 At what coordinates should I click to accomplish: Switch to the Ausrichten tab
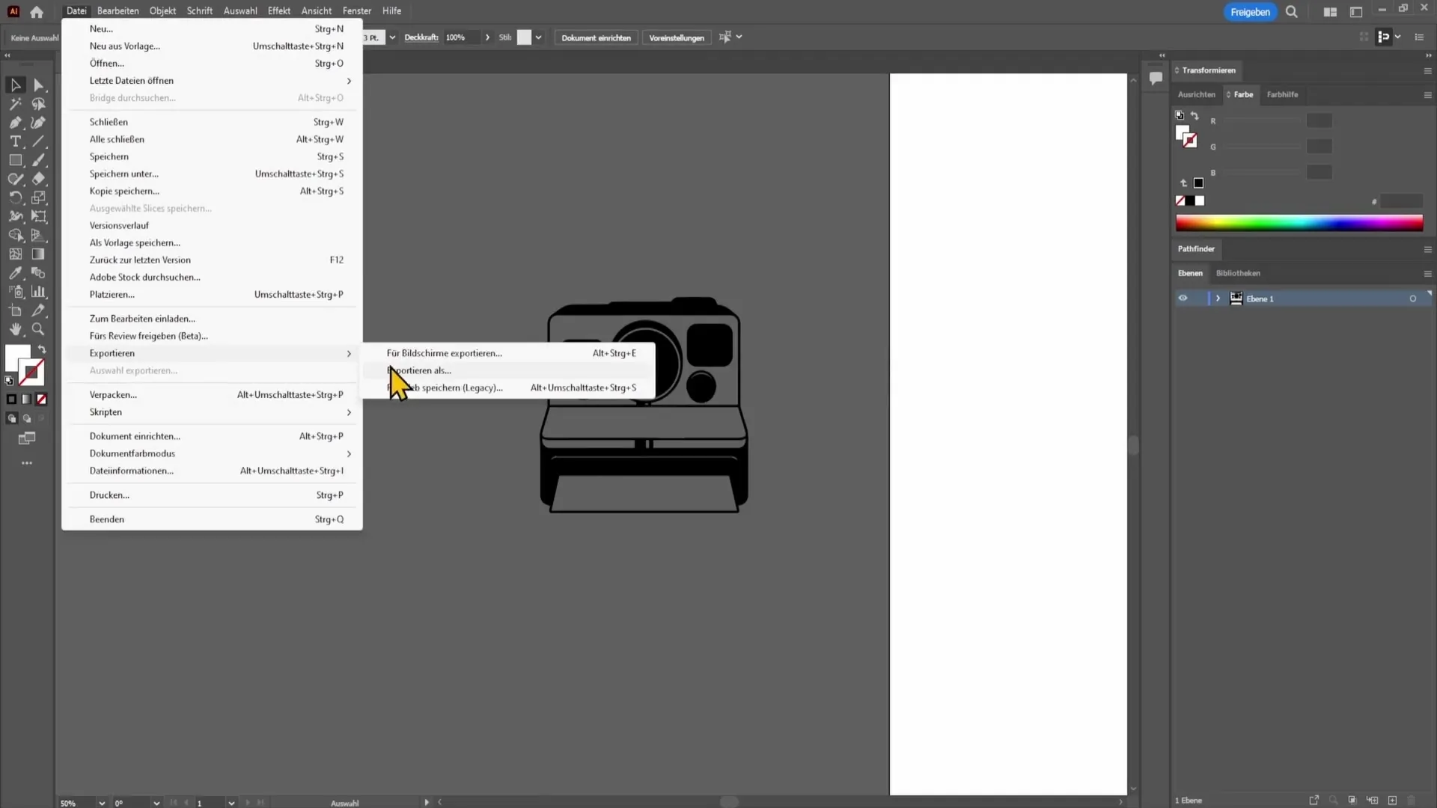point(1196,94)
